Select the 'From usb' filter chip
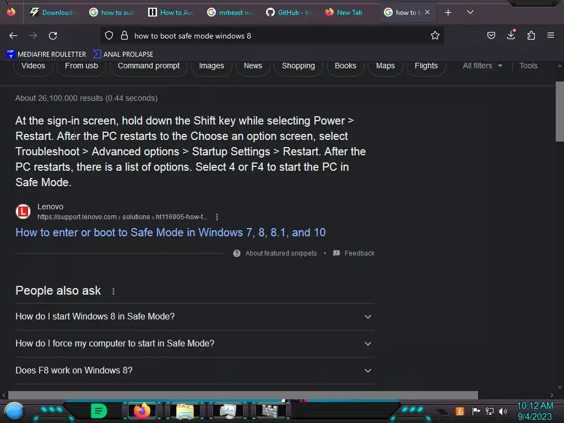 click(82, 66)
